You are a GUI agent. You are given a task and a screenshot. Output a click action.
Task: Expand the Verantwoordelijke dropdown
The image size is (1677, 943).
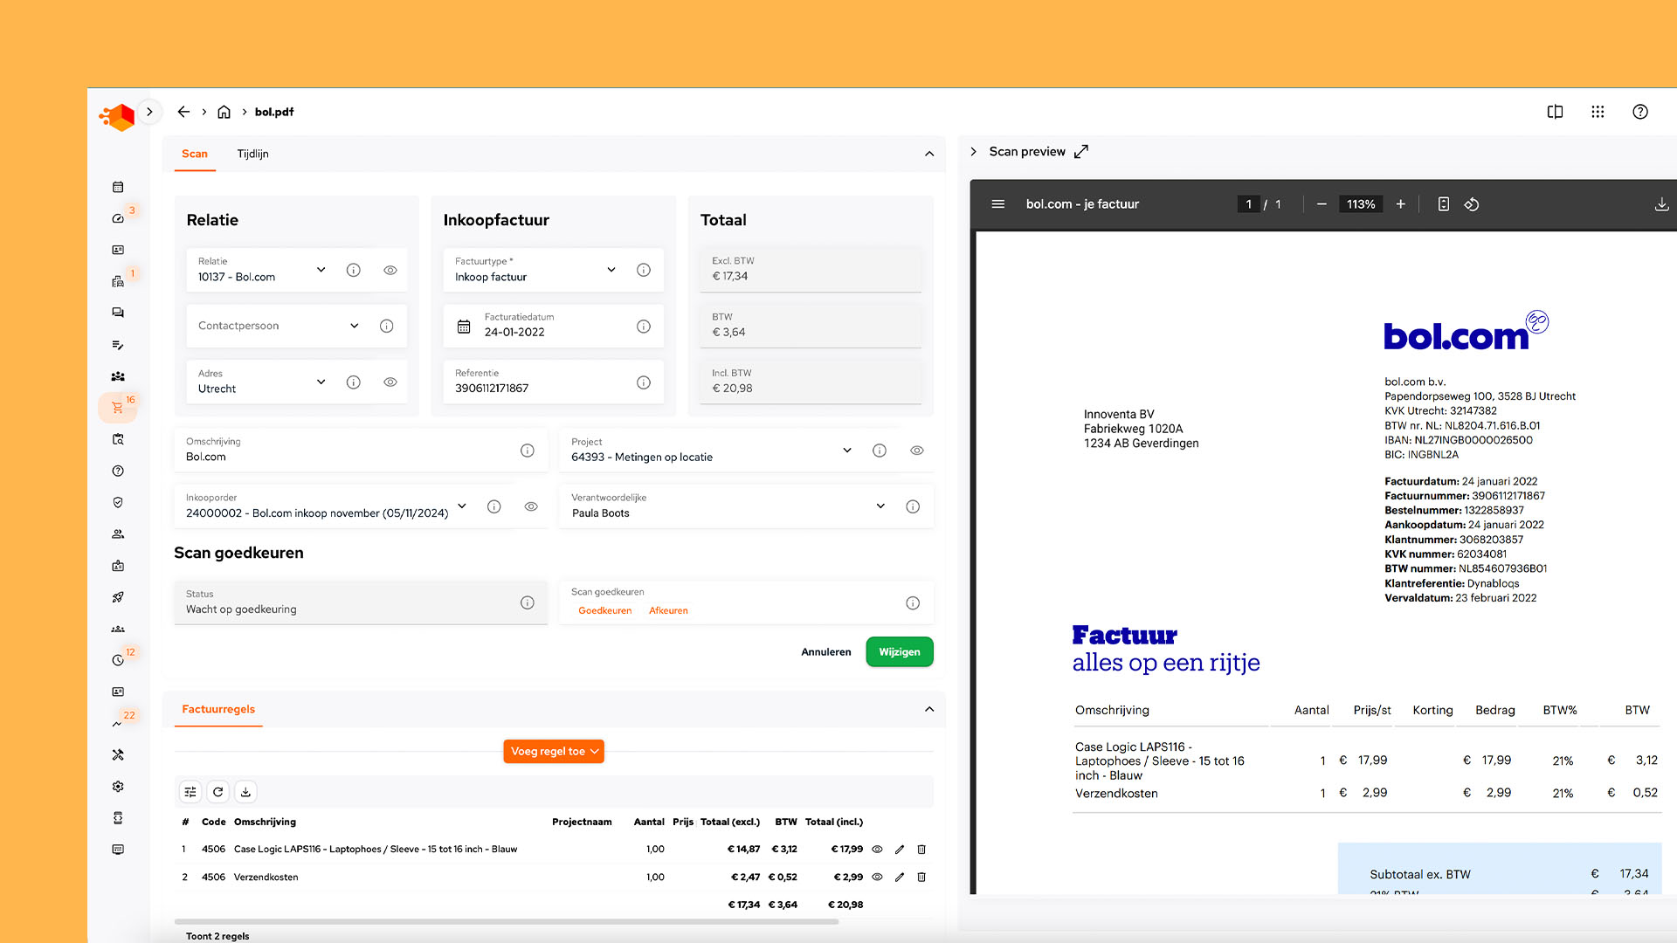880,506
